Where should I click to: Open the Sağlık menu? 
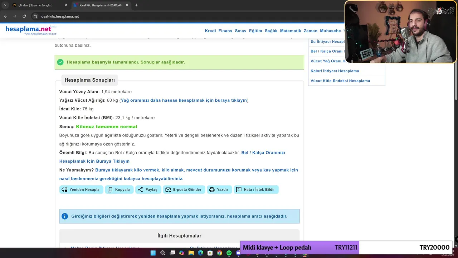271,31
